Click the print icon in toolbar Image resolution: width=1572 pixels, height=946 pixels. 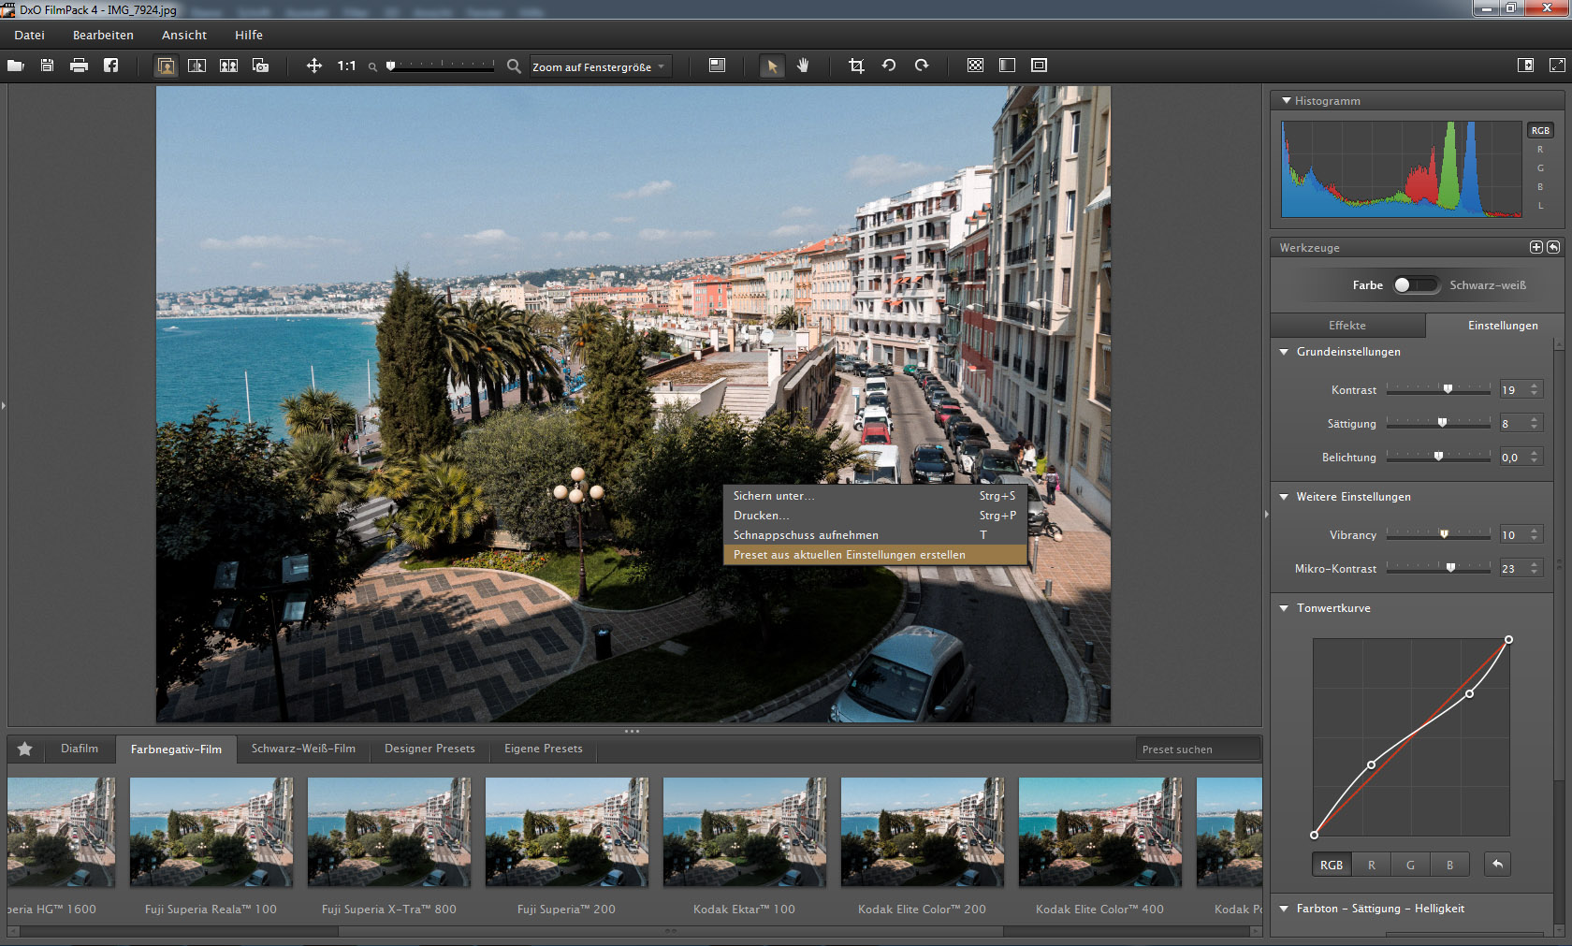(79, 65)
